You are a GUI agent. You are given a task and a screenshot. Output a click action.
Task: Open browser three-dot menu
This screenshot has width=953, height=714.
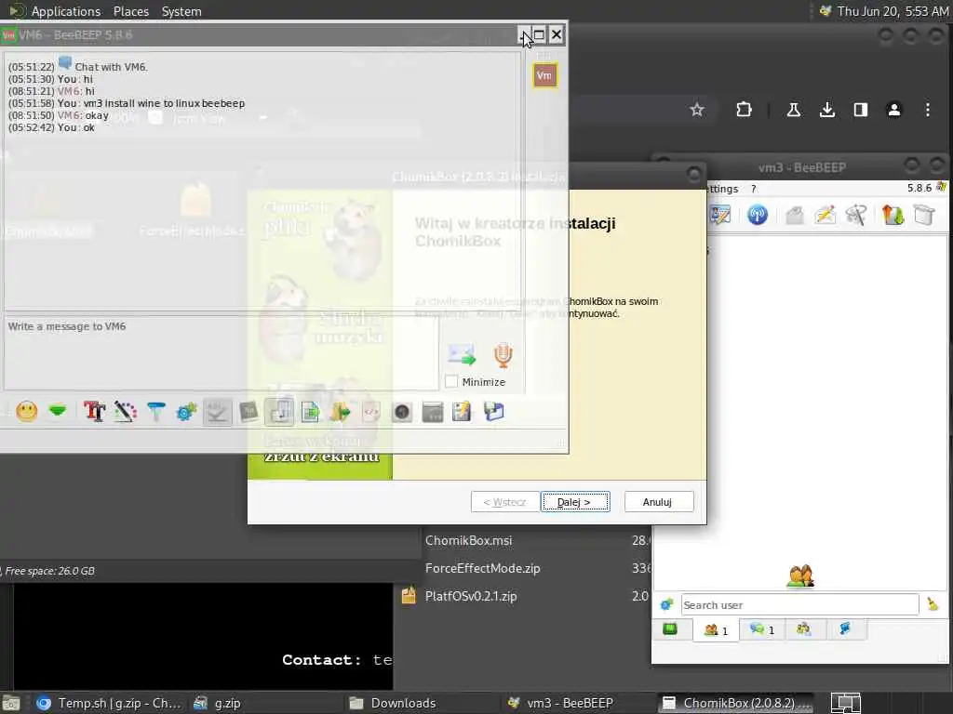click(x=928, y=110)
